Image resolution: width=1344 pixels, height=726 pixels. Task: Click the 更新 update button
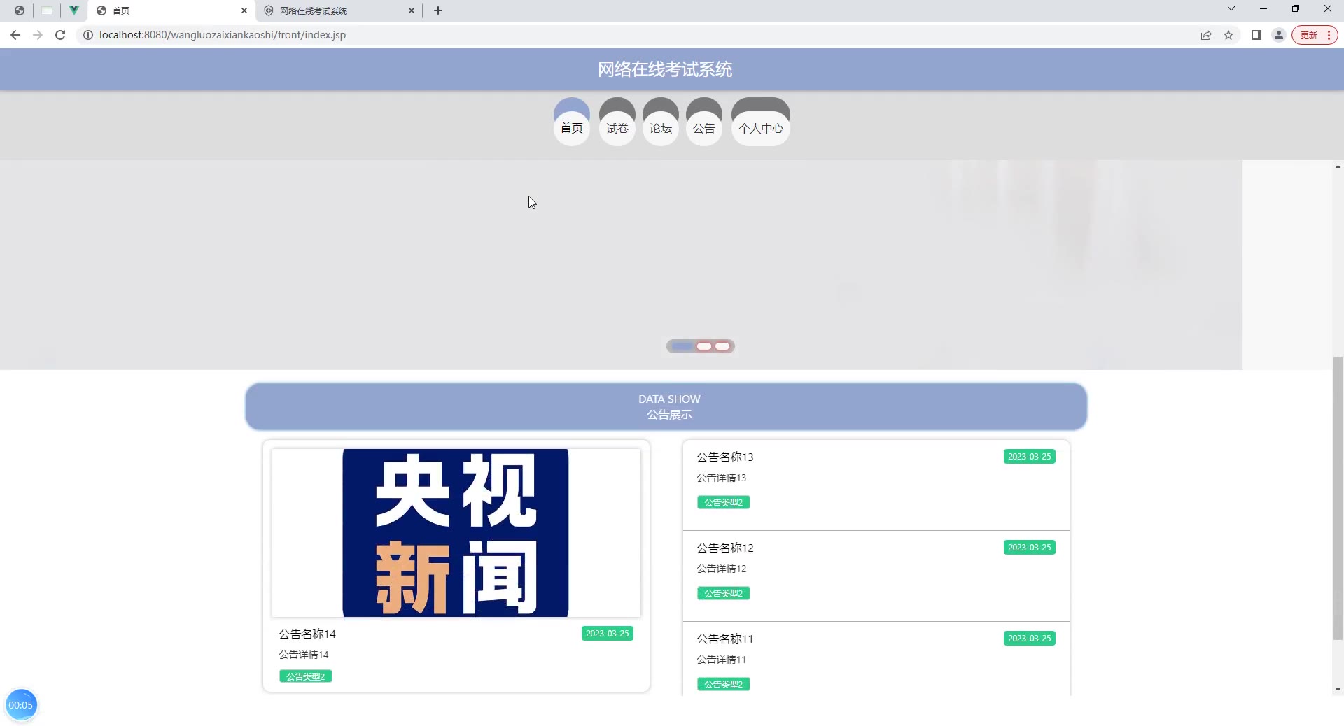1315,35
